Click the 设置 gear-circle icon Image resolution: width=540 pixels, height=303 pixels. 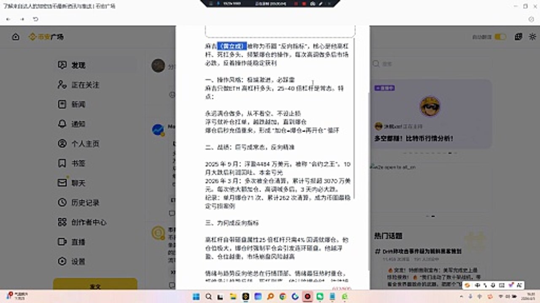point(62,261)
